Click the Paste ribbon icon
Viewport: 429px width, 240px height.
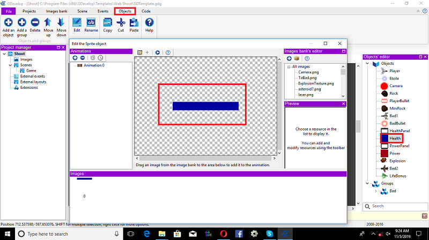point(134,22)
